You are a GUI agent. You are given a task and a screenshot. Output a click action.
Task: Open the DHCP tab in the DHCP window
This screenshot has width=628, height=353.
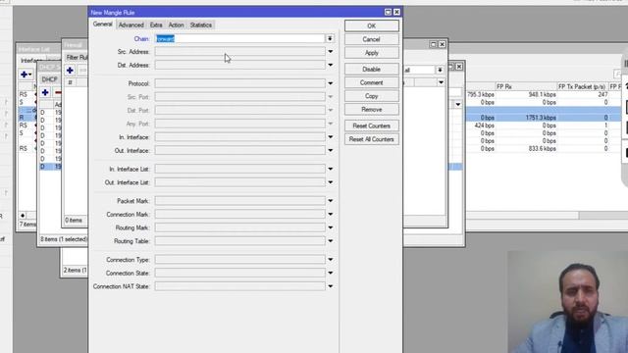(x=49, y=79)
